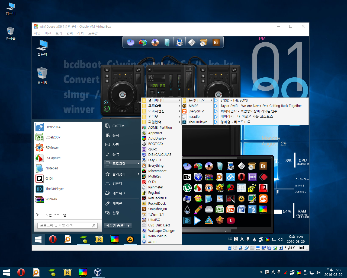
Task: Open the VirtualBox 입력 menu
Action: (x=70, y=33)
